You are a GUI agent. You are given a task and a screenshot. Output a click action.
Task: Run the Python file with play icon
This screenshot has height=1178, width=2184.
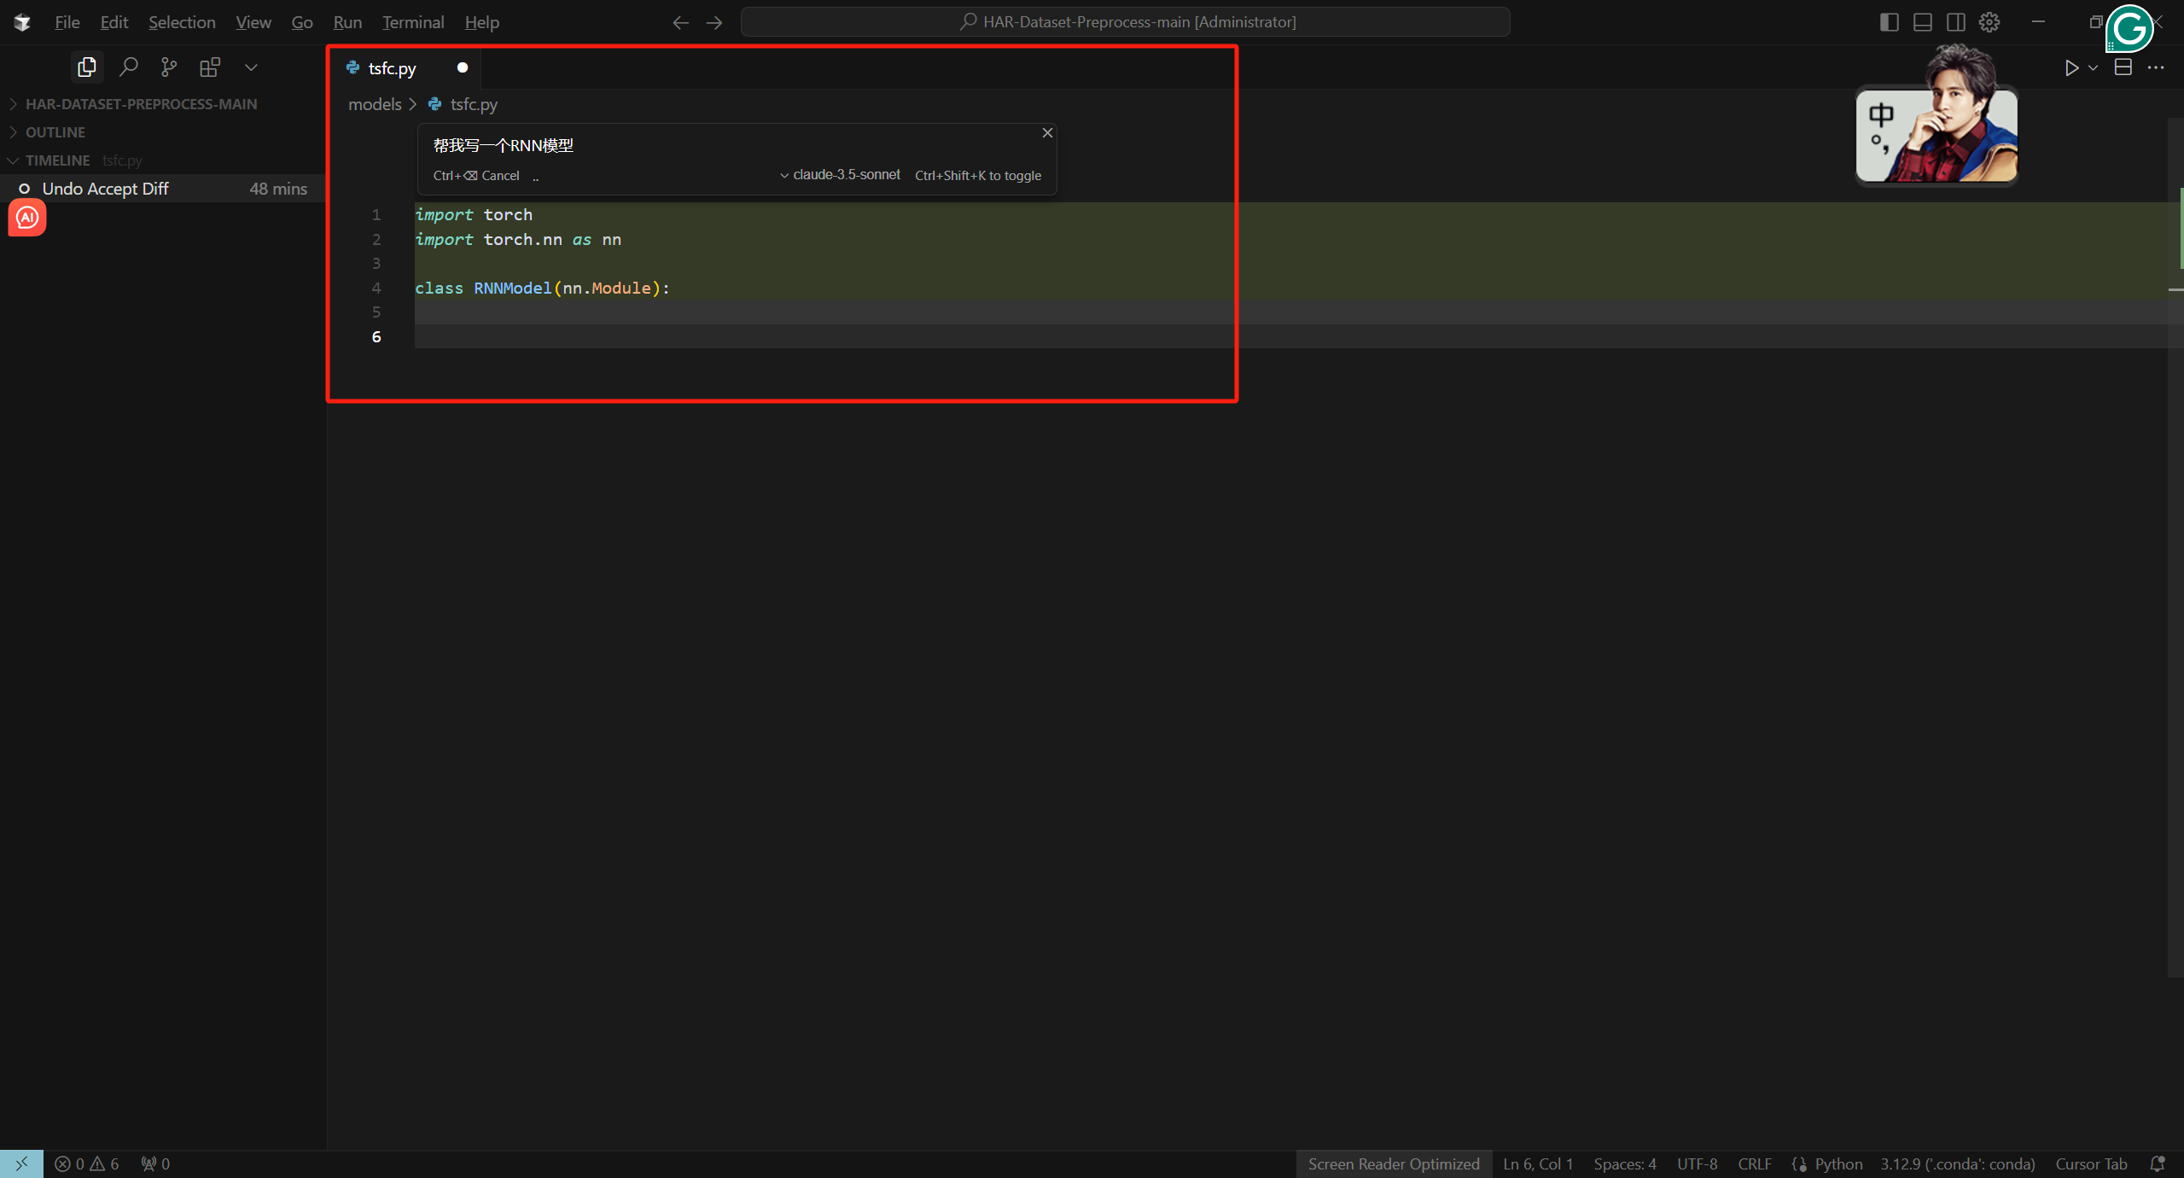click(2071, 67)
